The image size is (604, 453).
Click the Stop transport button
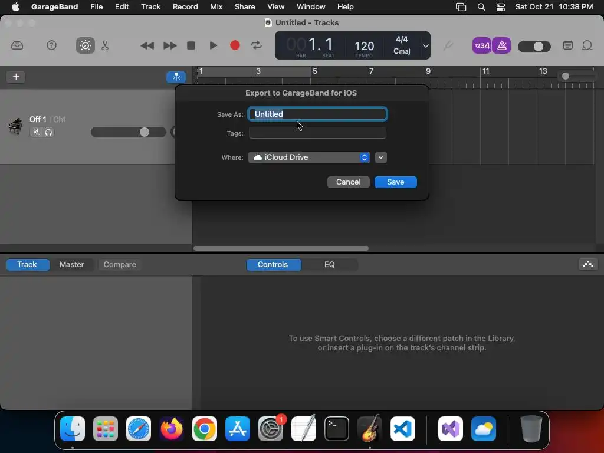(x=191, y=45)
